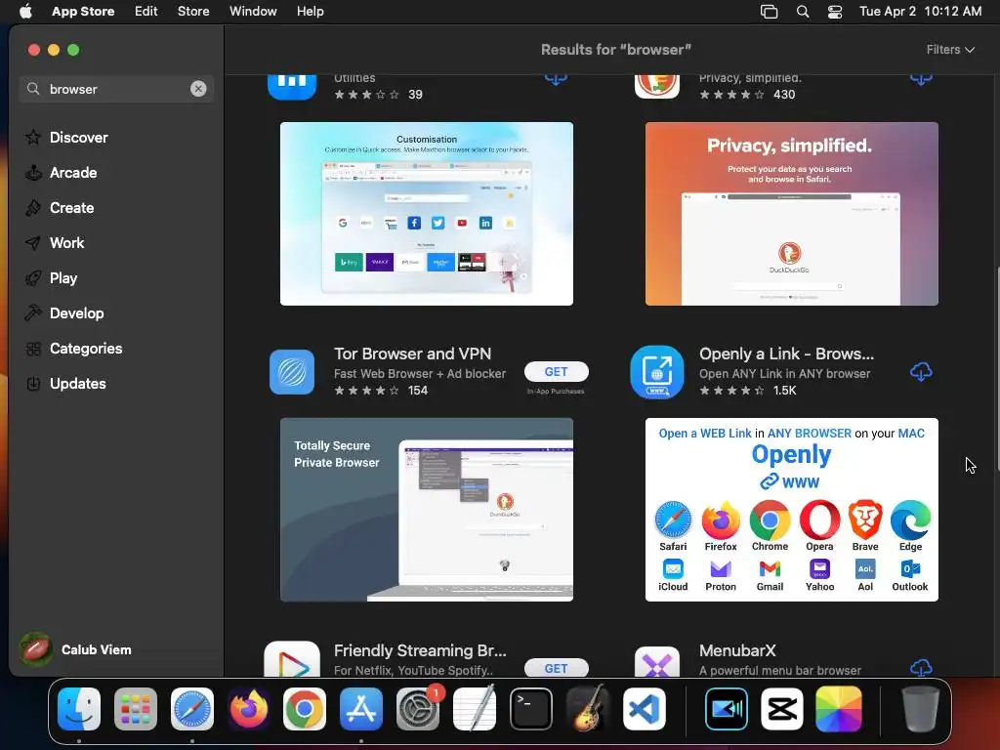This screenshot has width=1000, height=750.
Task: Open TextEdit from the Dock
Action: coord(474,709)
